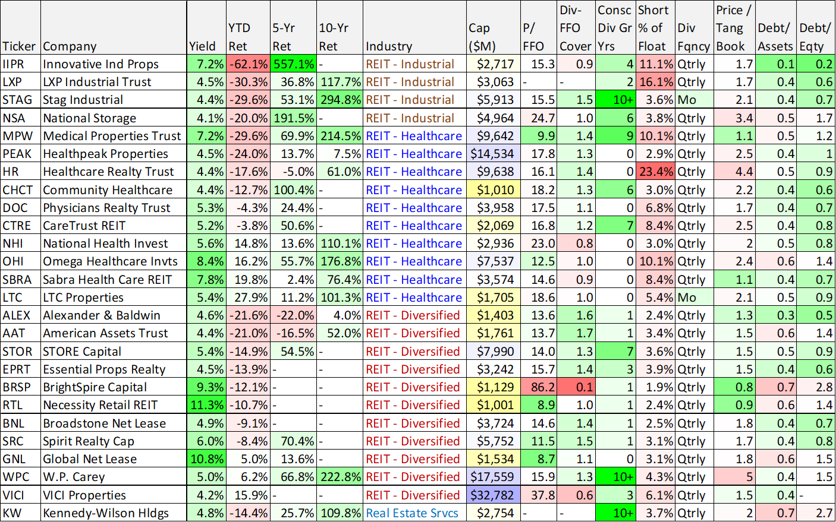836x522 pixels.
Task: Select Necessity Retail REIT's 11.3% yield
Action: (206, 405)
